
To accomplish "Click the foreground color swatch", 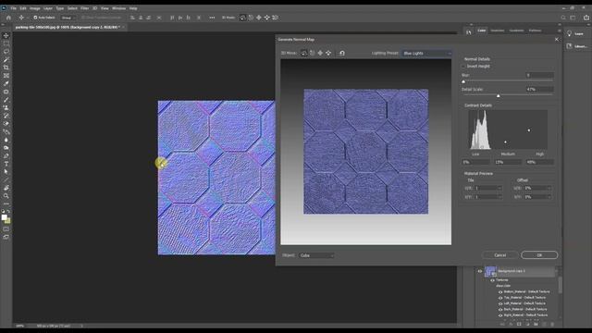I will (x=5, y=217).
